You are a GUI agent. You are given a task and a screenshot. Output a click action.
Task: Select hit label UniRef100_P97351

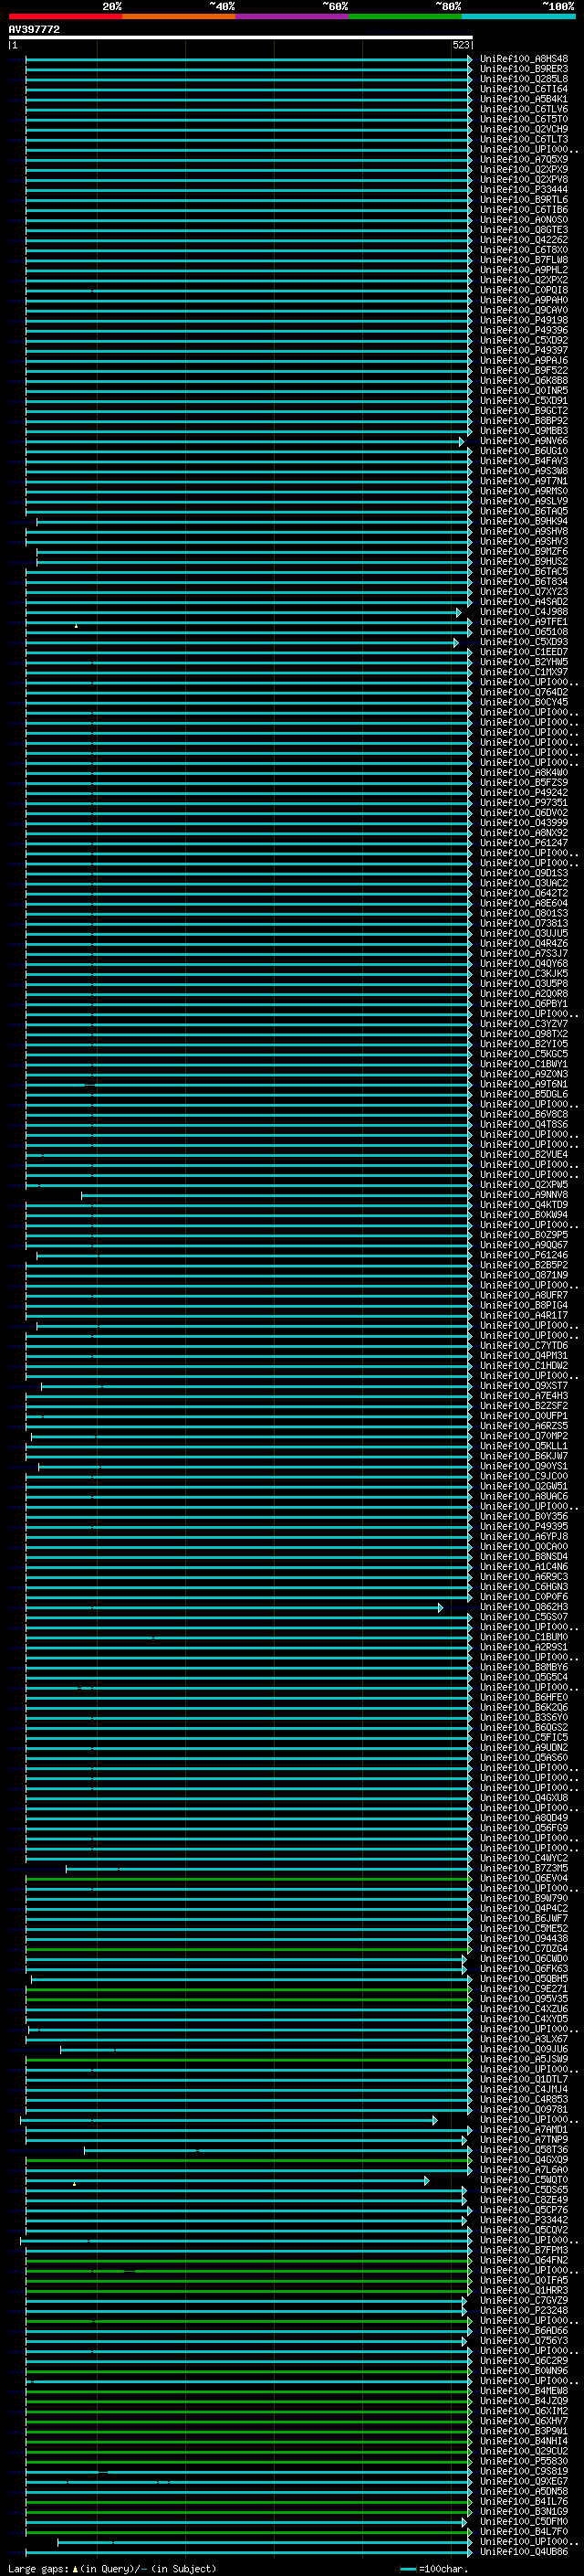(x=523, y=803)
